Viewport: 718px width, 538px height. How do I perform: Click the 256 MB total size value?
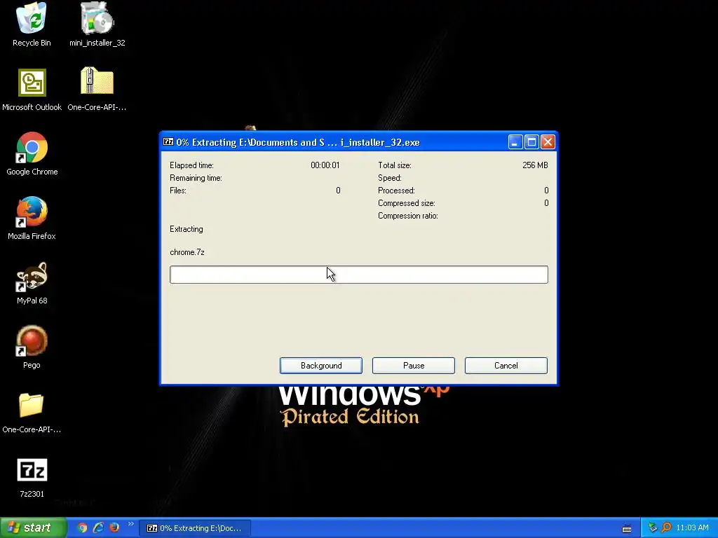tap(535, 165)
